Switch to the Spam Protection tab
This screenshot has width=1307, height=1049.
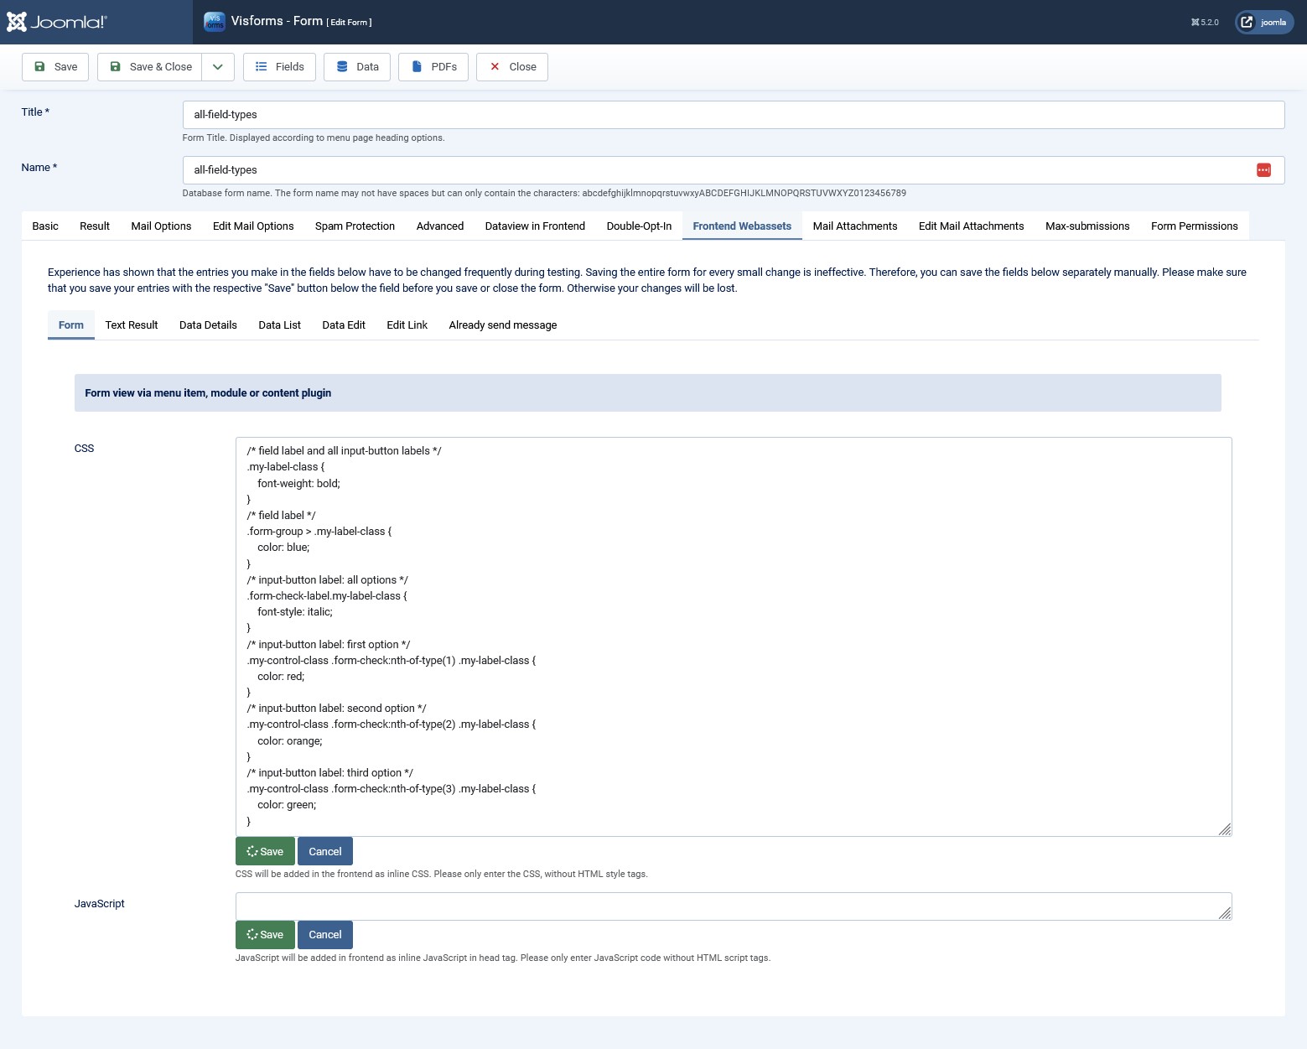coord(354,226)
